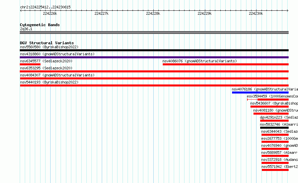Click the nsv4076186 variant label
The height and width of the screenshot is (183, 298).
(x=265, y=89)
